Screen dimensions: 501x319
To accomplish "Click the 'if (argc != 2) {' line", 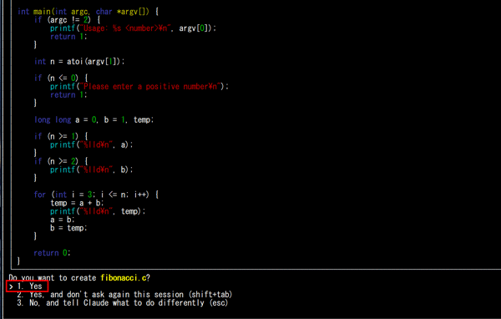I will (67, 20).
